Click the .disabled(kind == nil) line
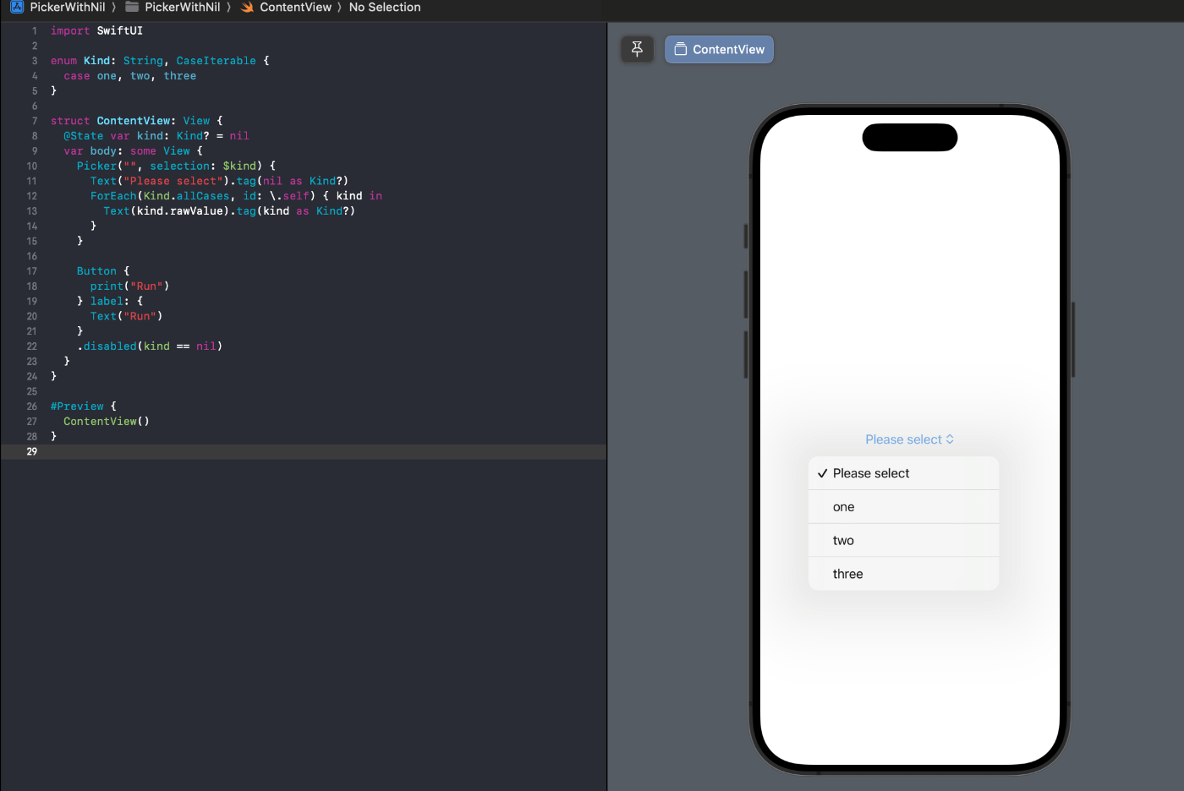1184x791 pixels. tap(150, 346)
